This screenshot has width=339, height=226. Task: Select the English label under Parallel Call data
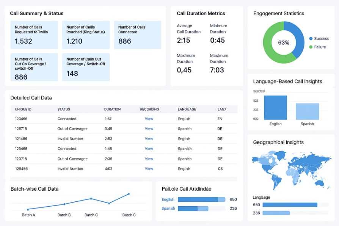tap(168, 199)
